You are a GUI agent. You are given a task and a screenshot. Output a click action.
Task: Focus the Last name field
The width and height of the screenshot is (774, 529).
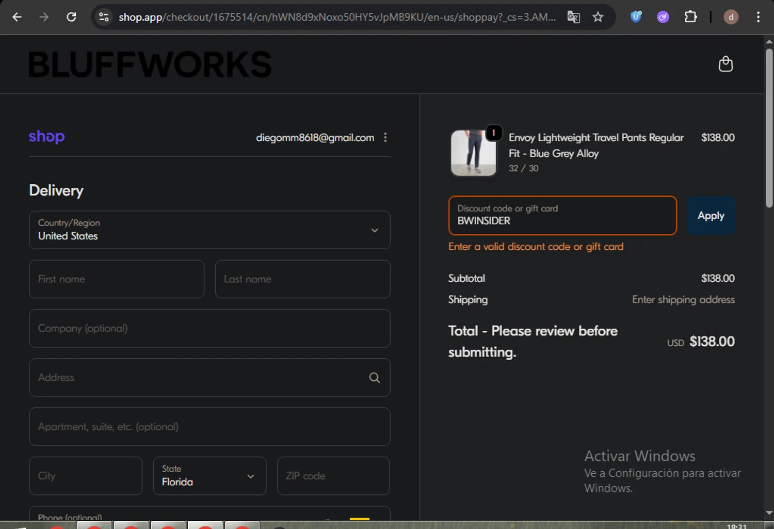click(302, 279)
